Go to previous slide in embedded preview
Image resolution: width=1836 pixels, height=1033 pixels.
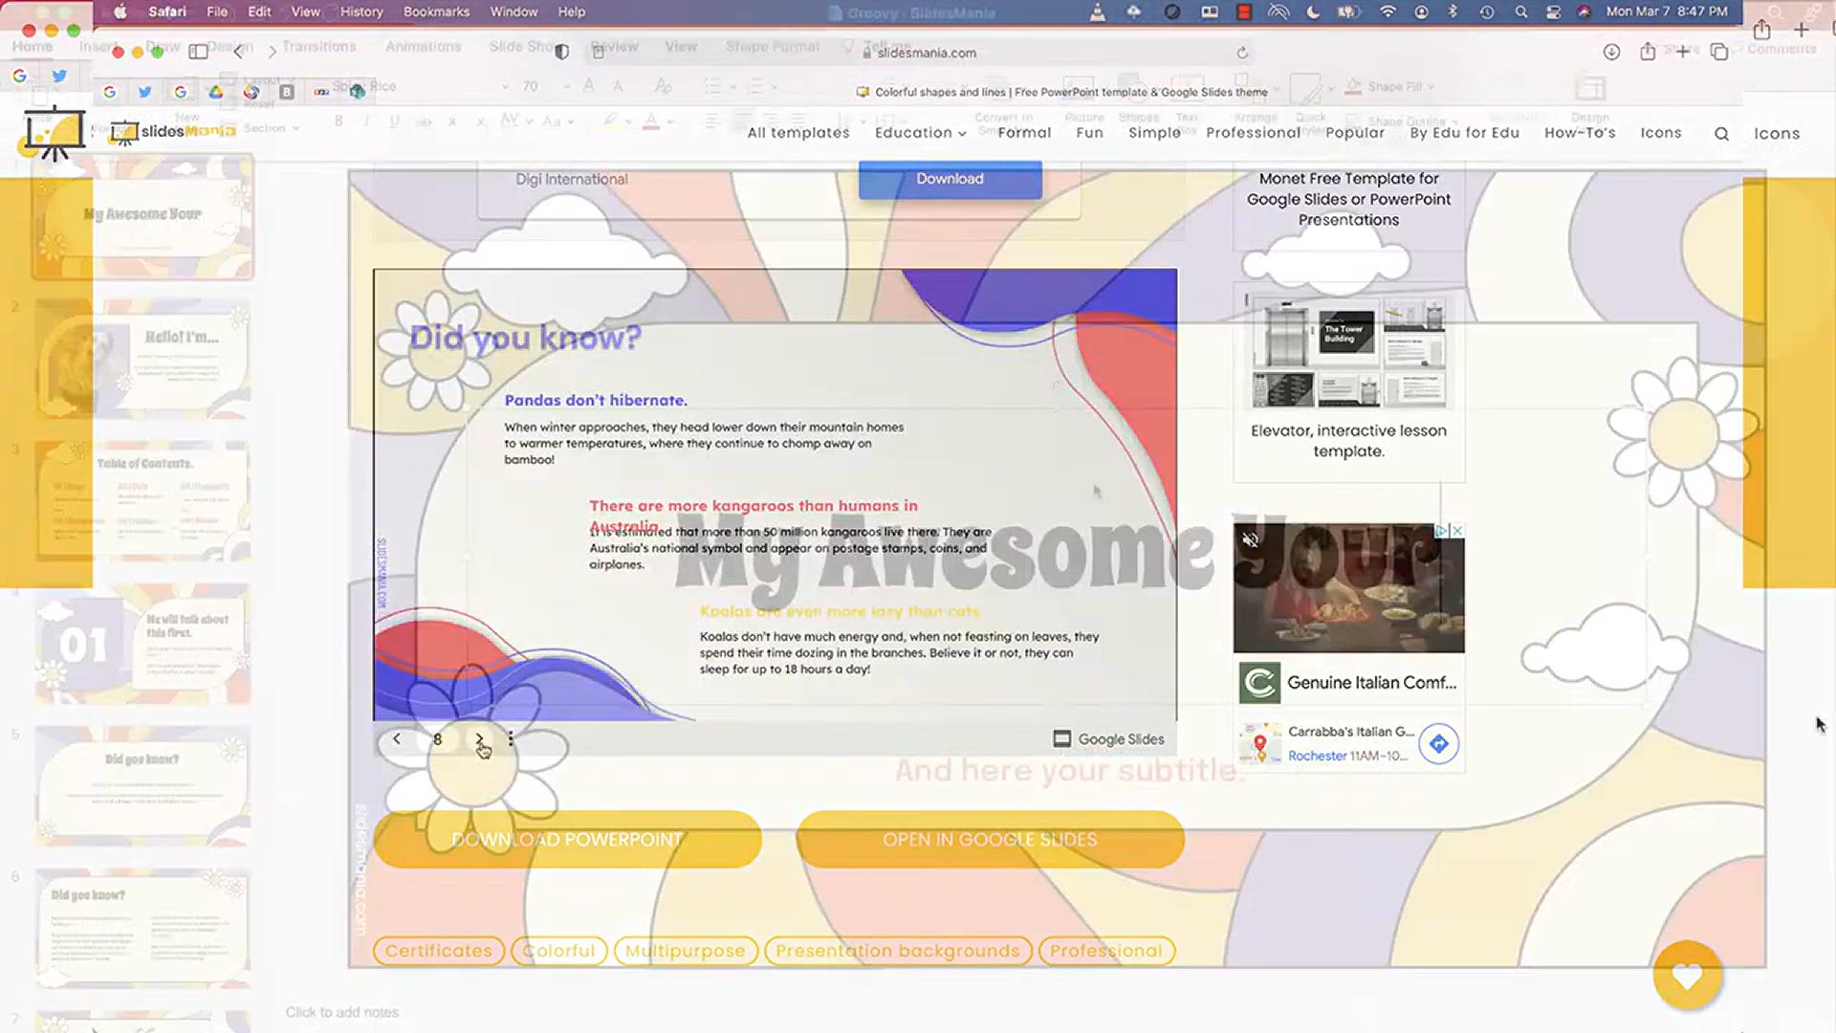[x=396, y=738]
